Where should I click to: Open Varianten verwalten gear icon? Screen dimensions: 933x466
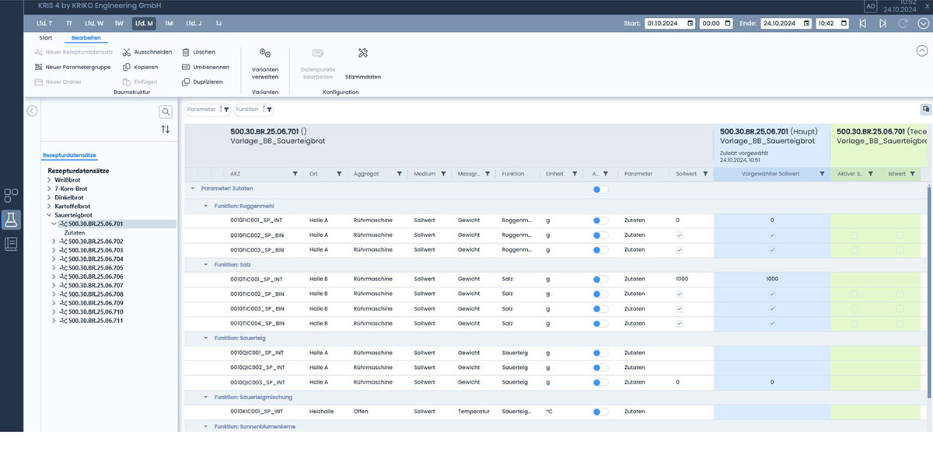pyautogui.click(x=265, y=54)
